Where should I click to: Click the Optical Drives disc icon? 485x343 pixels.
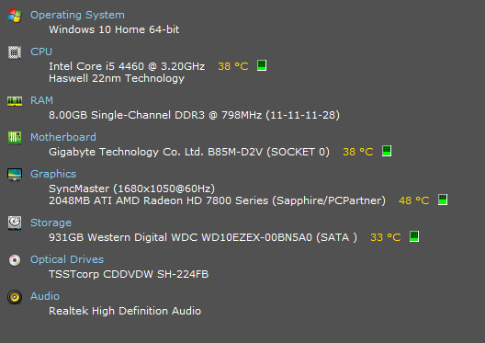click(x=15, y=260)
